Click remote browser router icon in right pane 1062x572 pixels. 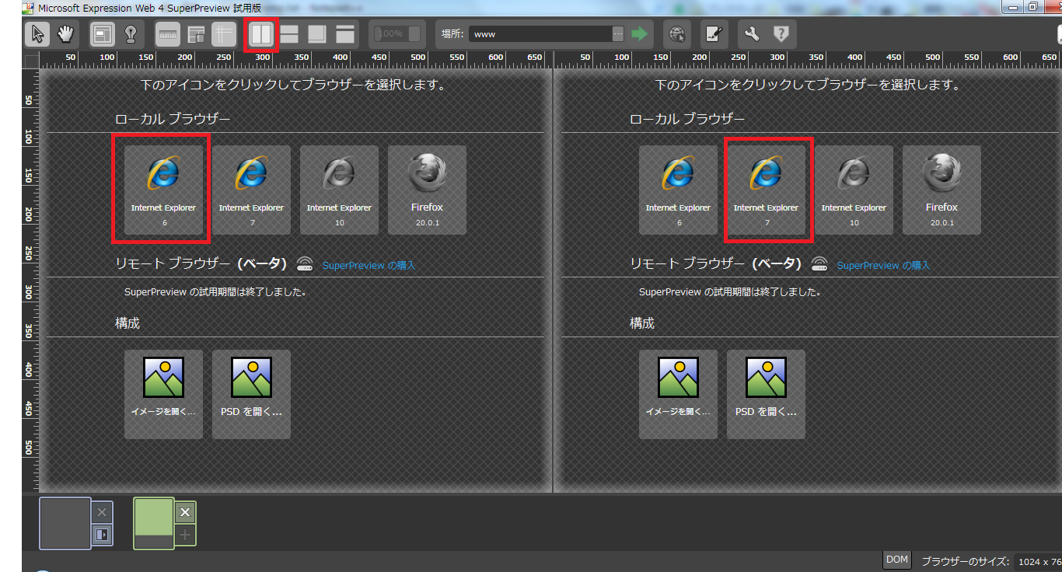[819, 264]
